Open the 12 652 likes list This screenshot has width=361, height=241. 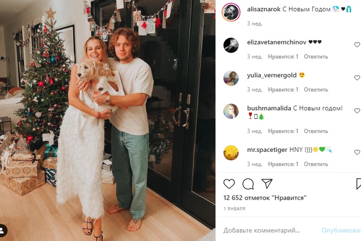(x=265, y=198)
